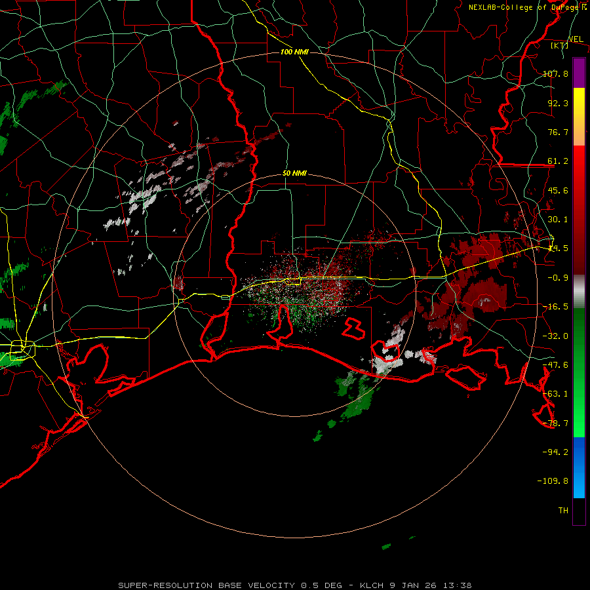The width and height of the screenshot is (590, 590).
Task: Select the 30.1 velocity scale value
Action: (x=558, y=220)
